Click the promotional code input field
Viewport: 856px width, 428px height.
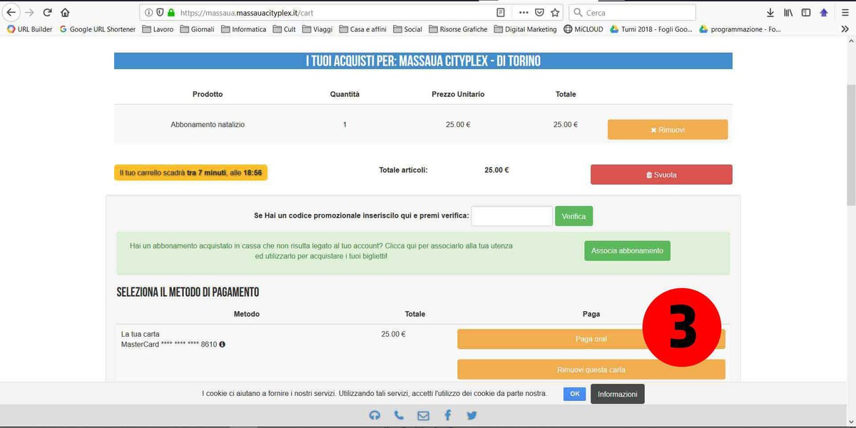(x=512, y=216)
